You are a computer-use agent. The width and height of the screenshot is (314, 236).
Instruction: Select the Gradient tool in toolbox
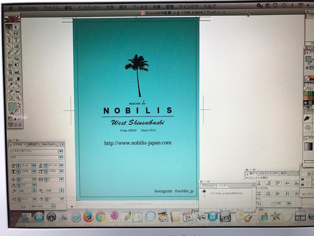coord(17,79)
